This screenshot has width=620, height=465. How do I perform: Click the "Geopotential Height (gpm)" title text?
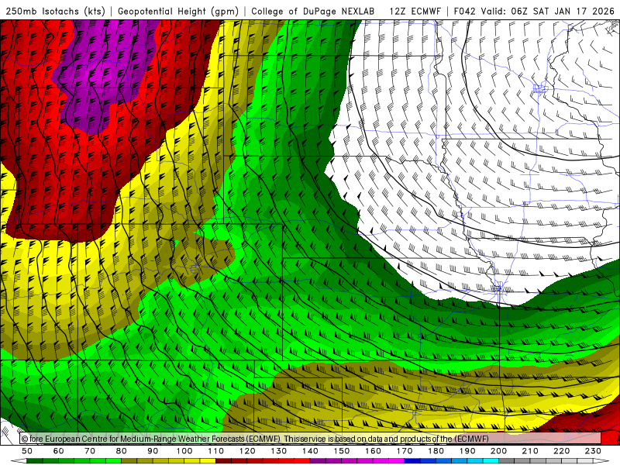[178, 12]
